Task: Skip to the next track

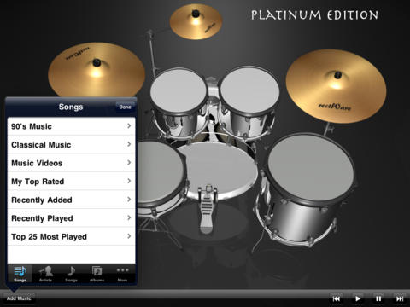Action: click(x=400, y=298)
